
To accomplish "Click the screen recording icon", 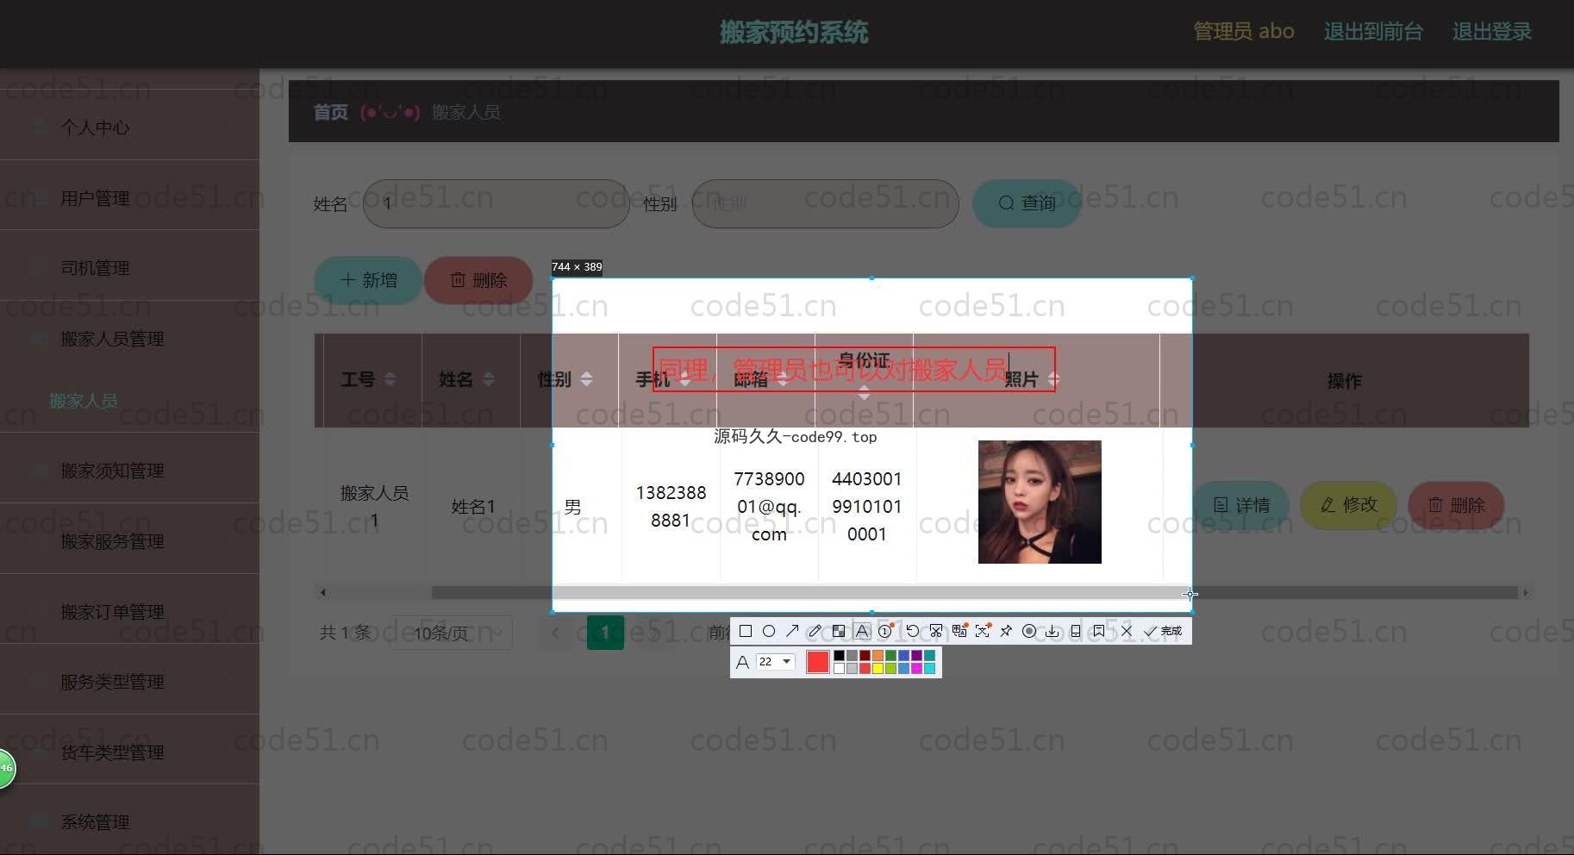I will 1029,631.
